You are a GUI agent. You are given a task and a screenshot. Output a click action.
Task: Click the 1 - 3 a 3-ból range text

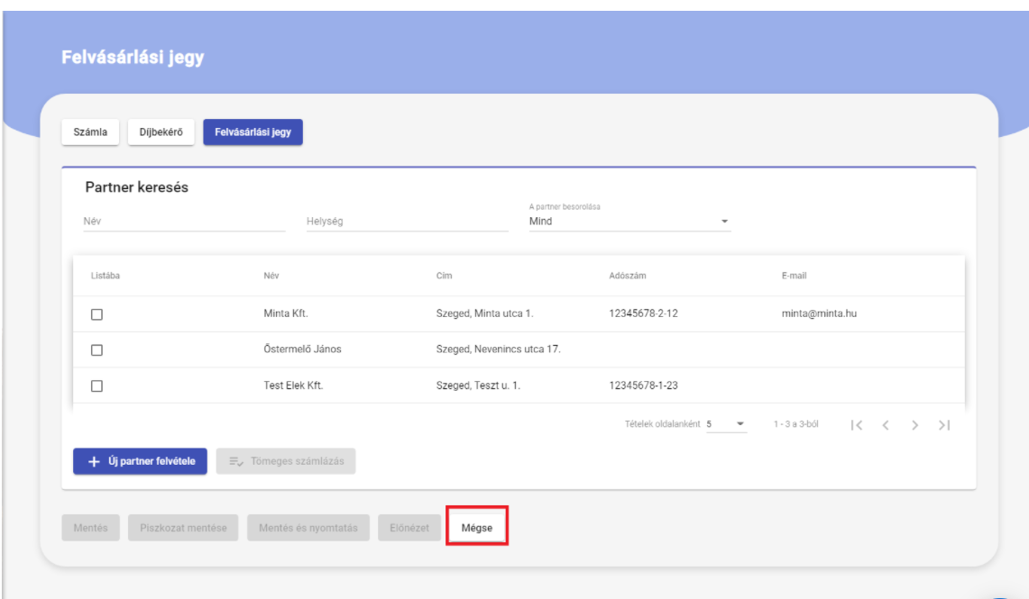click(795, 424)
